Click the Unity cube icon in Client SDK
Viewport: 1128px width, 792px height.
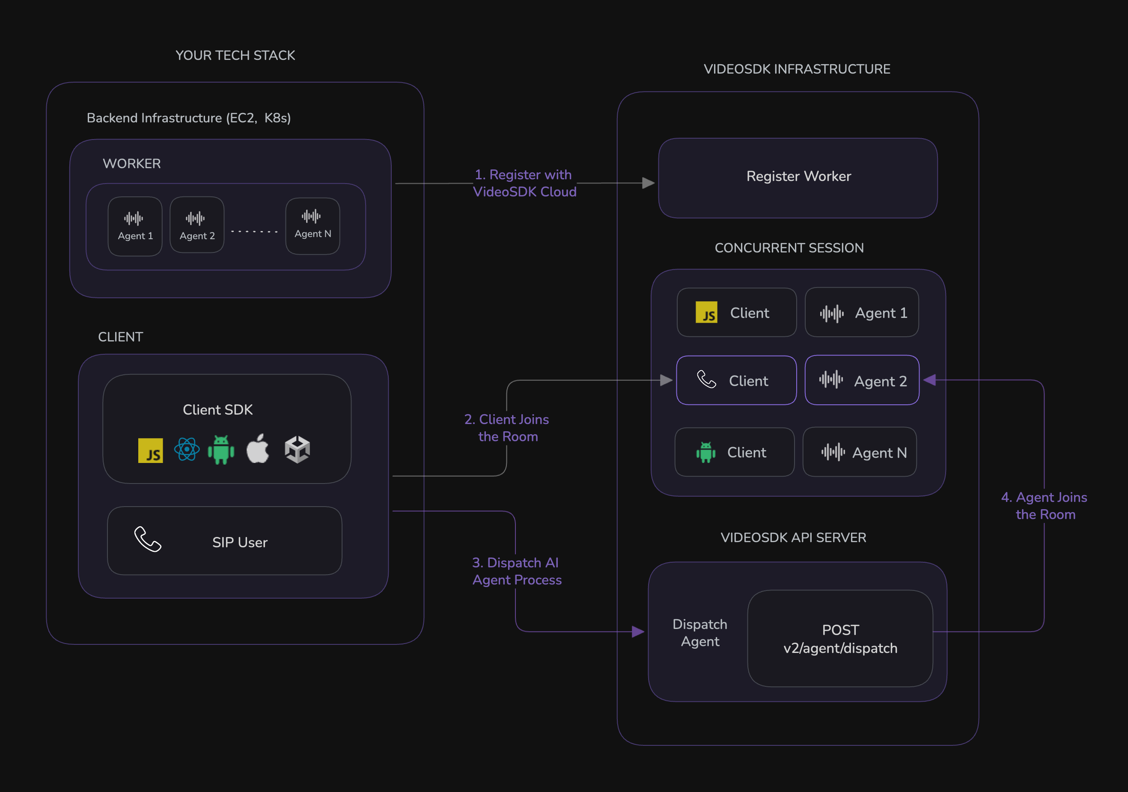(297, 449)
